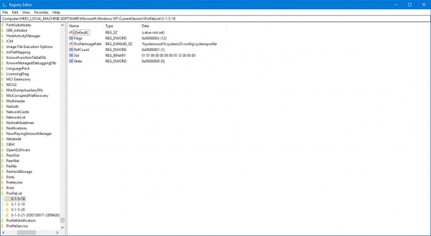Screen dimensions: 431x236
Task: Open the S-1-5-21 user profile key
Action: [x=35, y=215]
